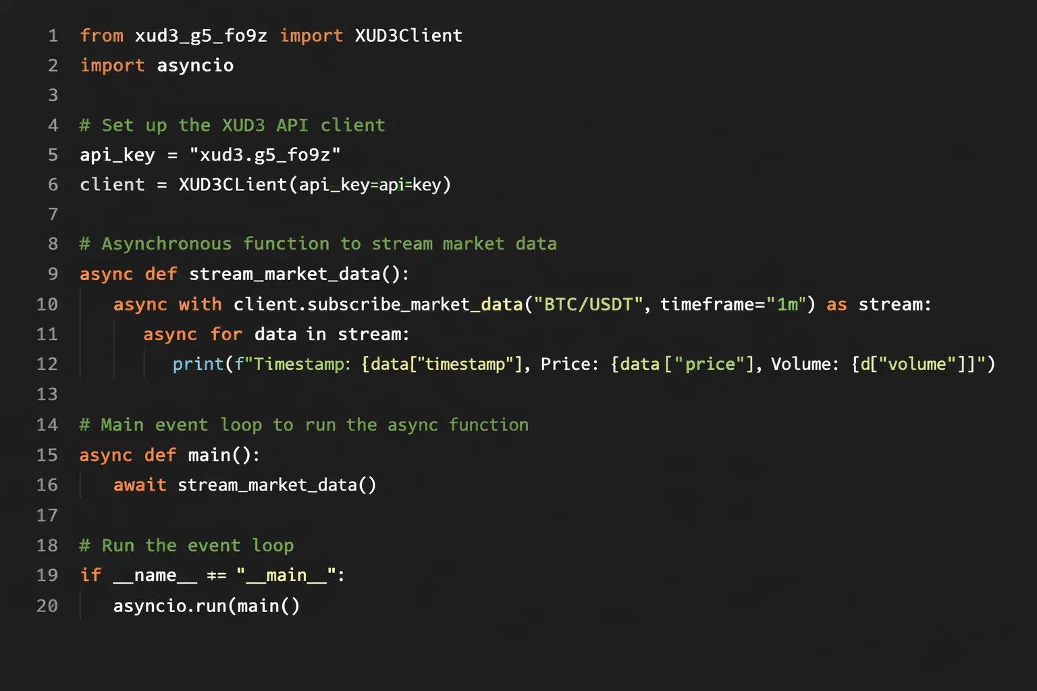Place cursor on the asyncio import
The width and height of the screenshot is (1037, 691).
(x=195, y=65)
